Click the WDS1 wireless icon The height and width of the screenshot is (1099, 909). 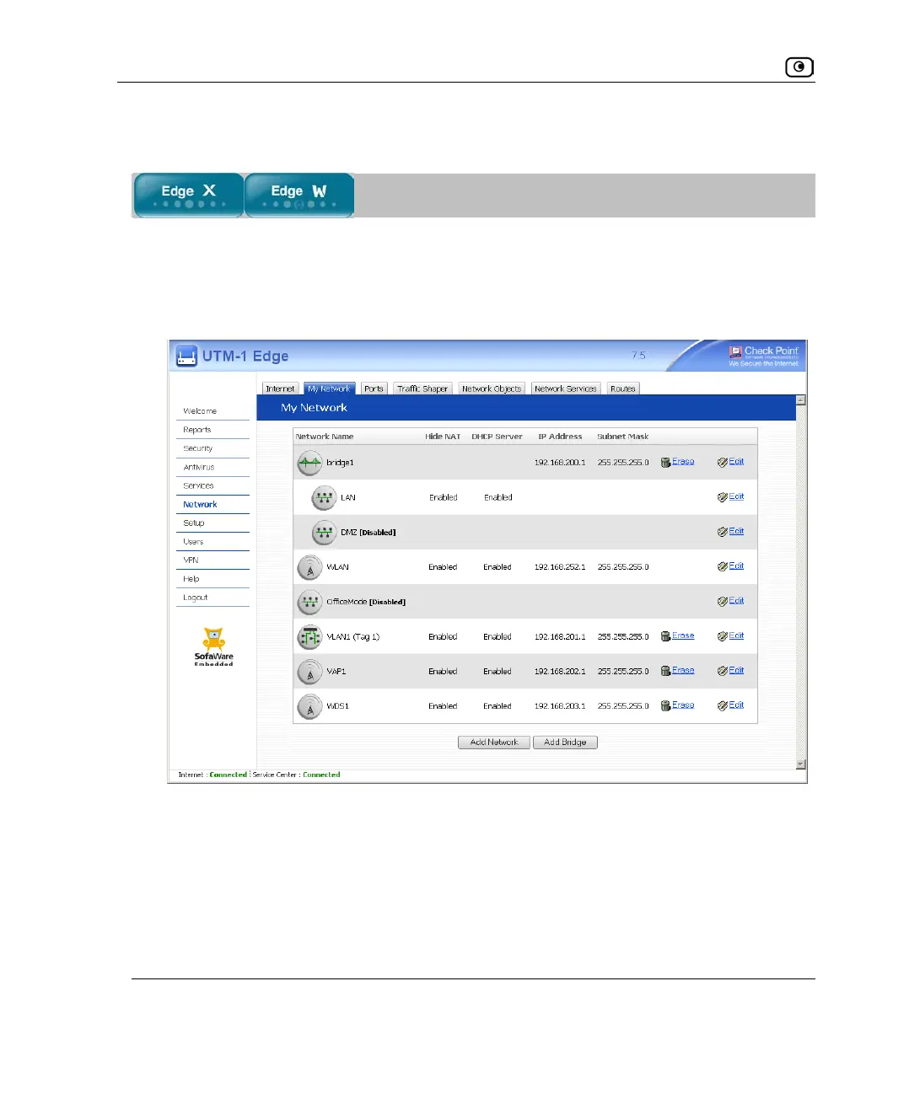309,706
